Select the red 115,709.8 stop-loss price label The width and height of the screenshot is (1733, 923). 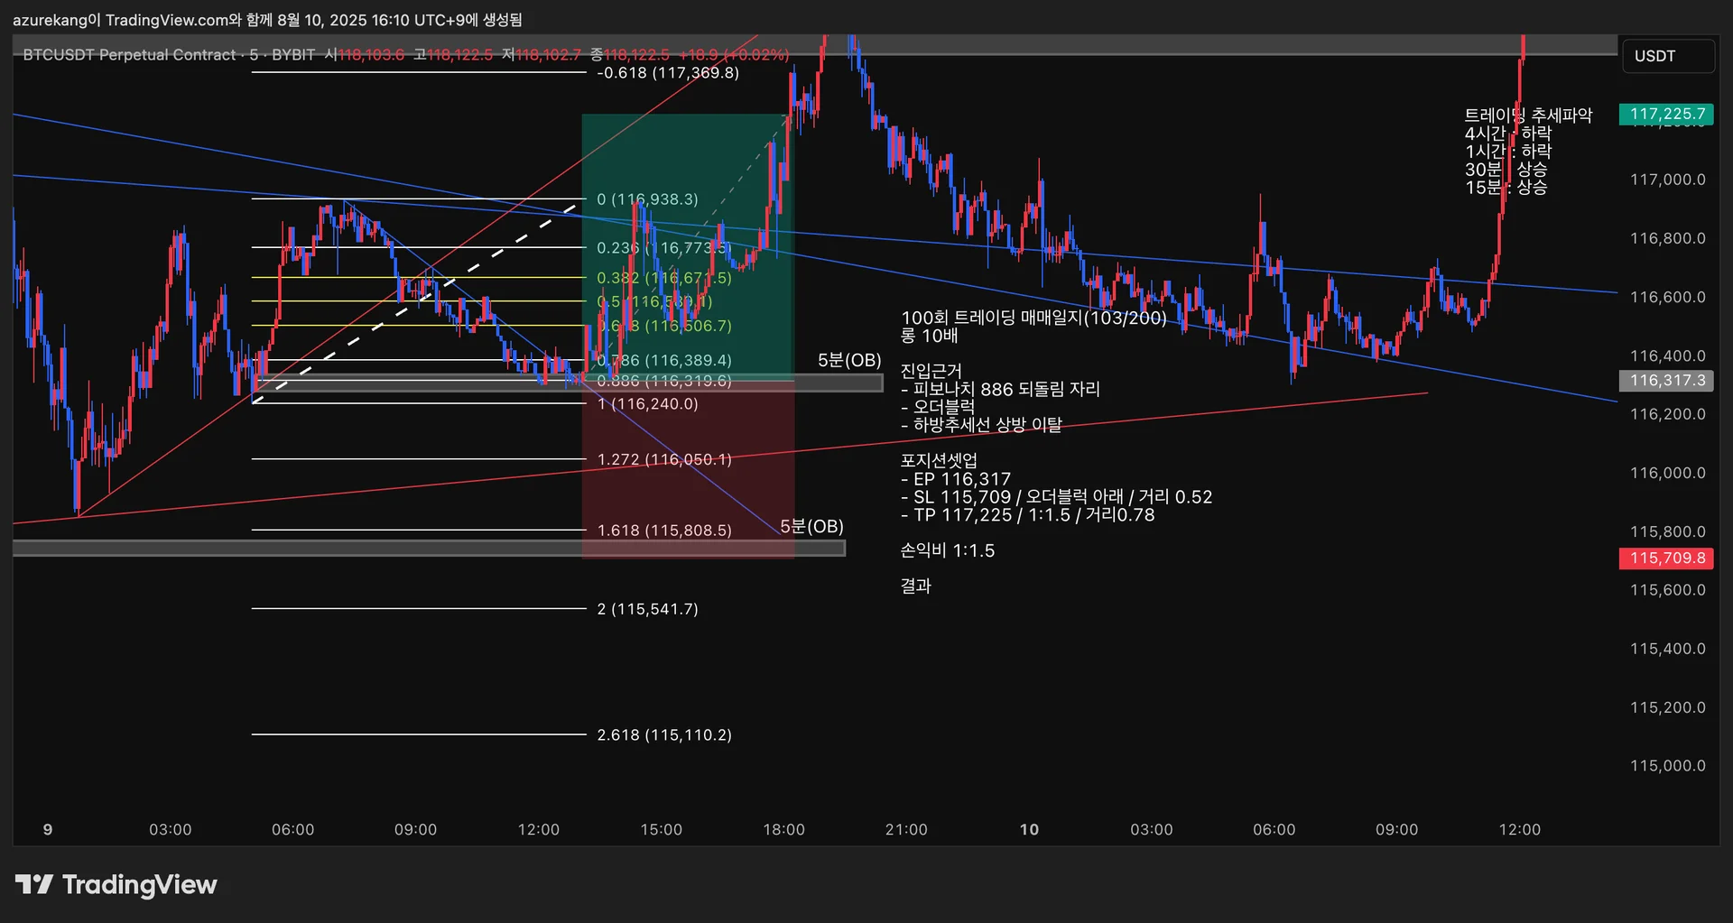(1666, 558)
